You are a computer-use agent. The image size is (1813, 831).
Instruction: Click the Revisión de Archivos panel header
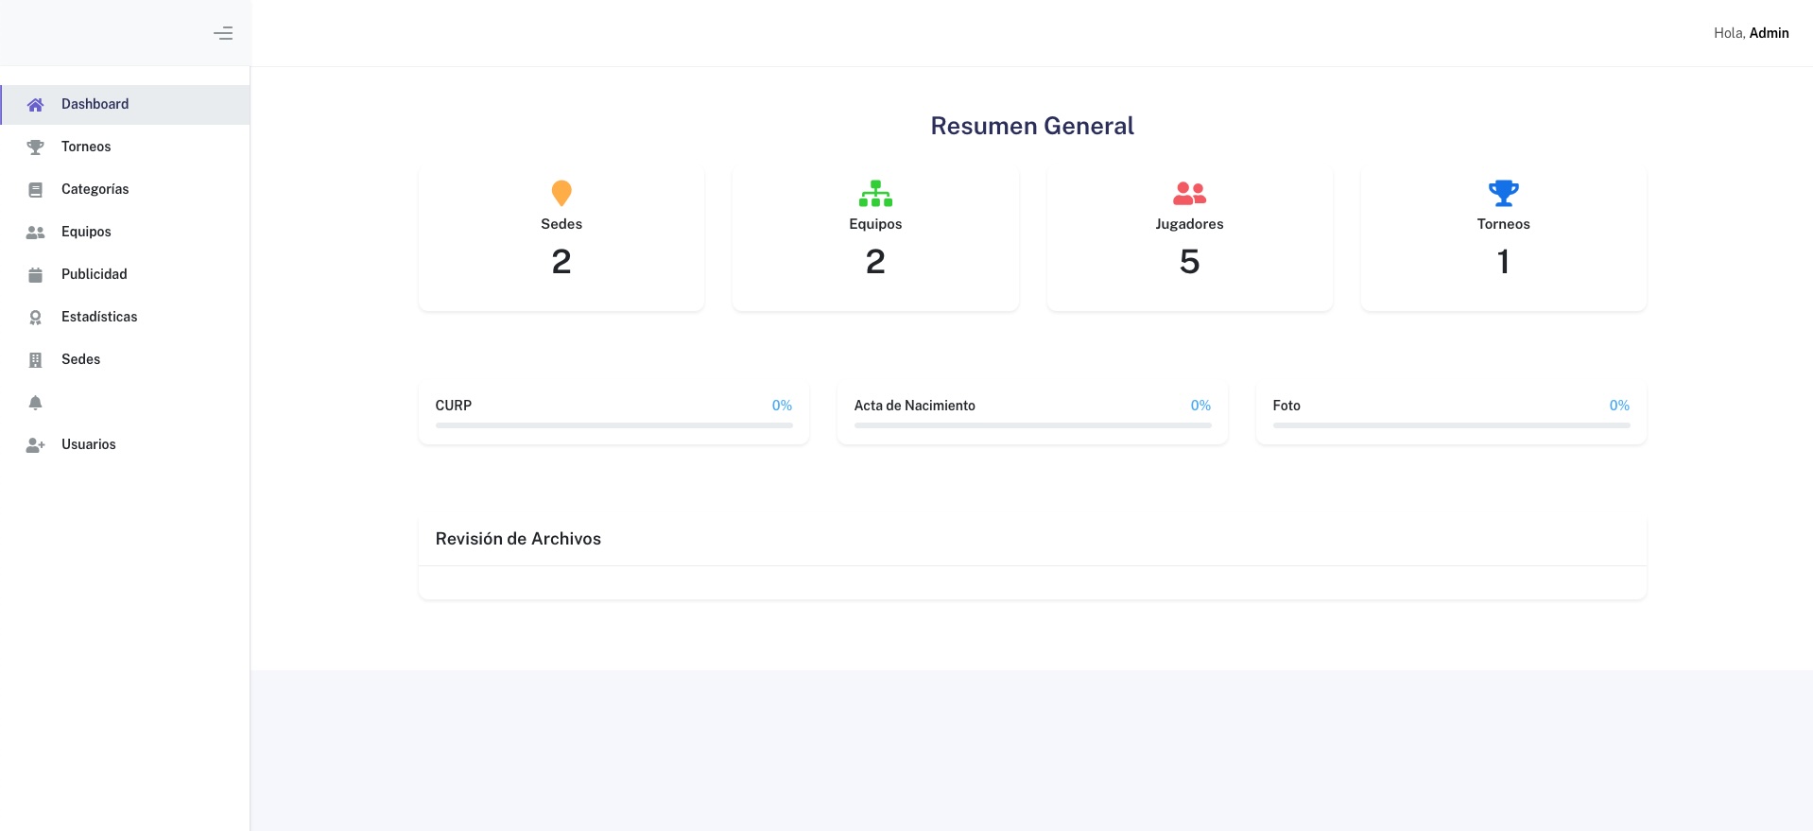[518, 539]
